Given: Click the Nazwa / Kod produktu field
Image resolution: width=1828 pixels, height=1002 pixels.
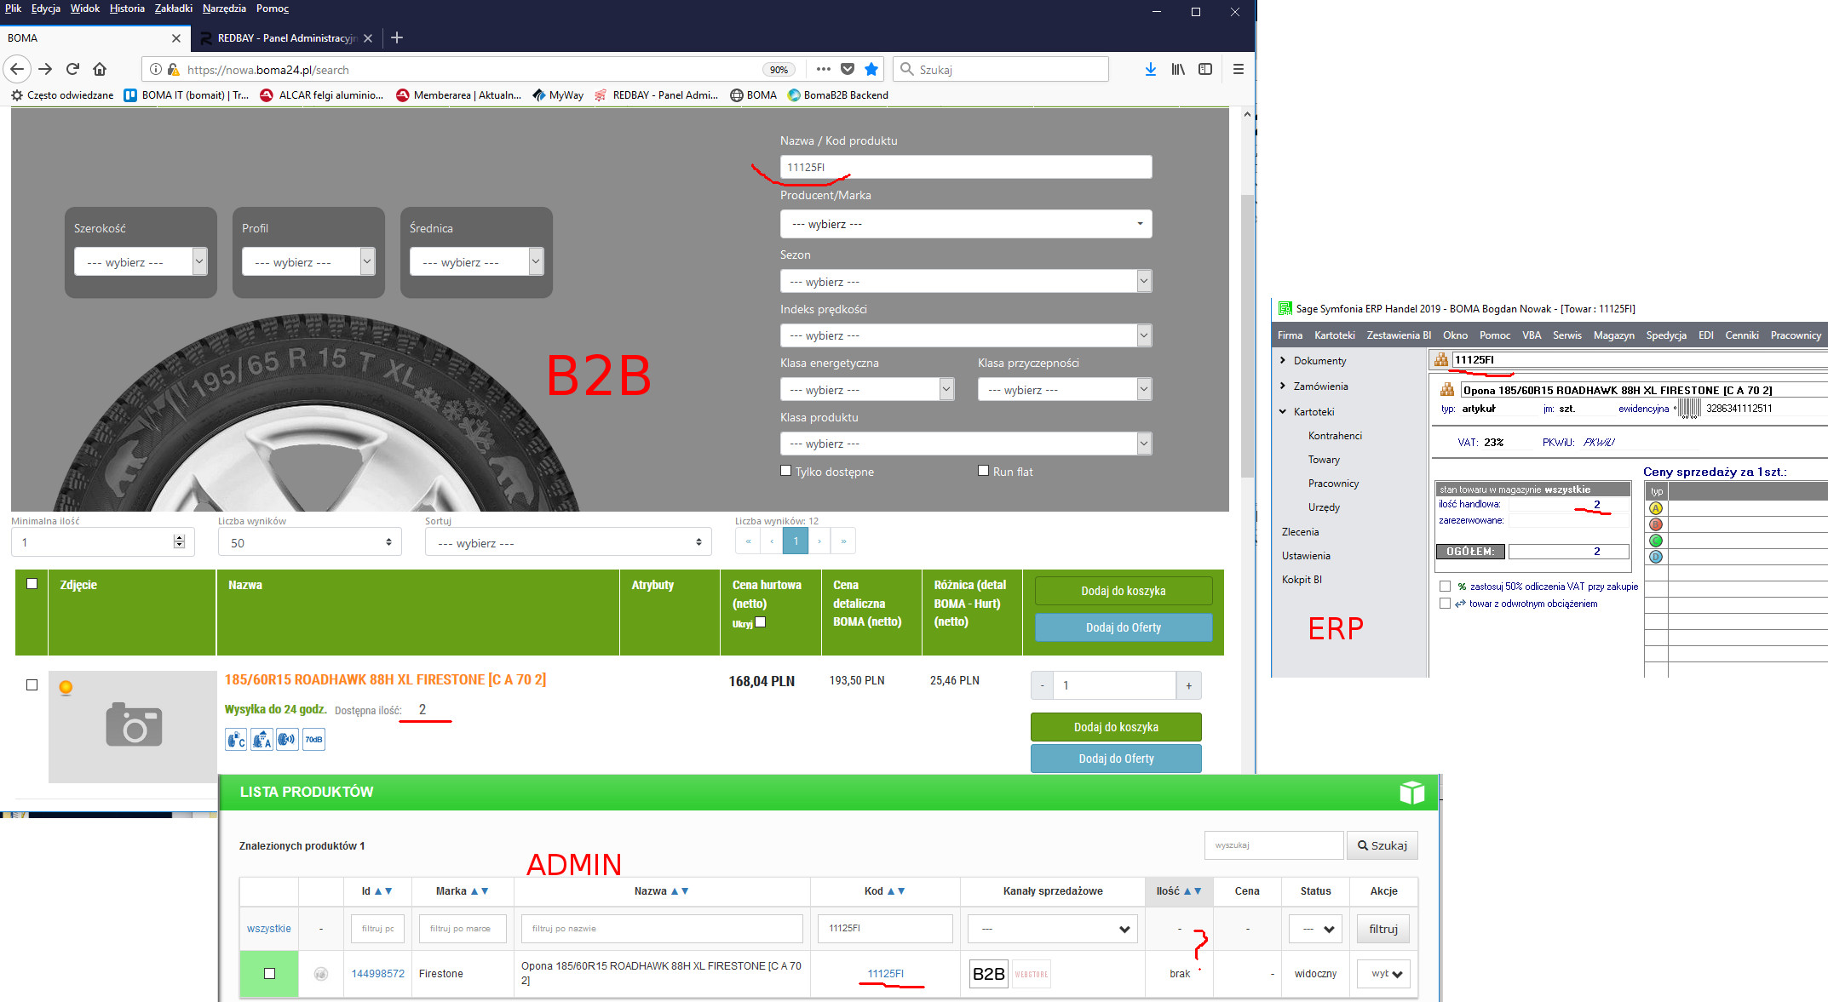Looking at the screenshot, I should click(x=965, y=167).
